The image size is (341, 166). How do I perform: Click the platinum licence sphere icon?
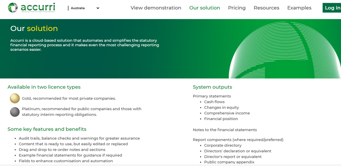(x=15, y=112)
